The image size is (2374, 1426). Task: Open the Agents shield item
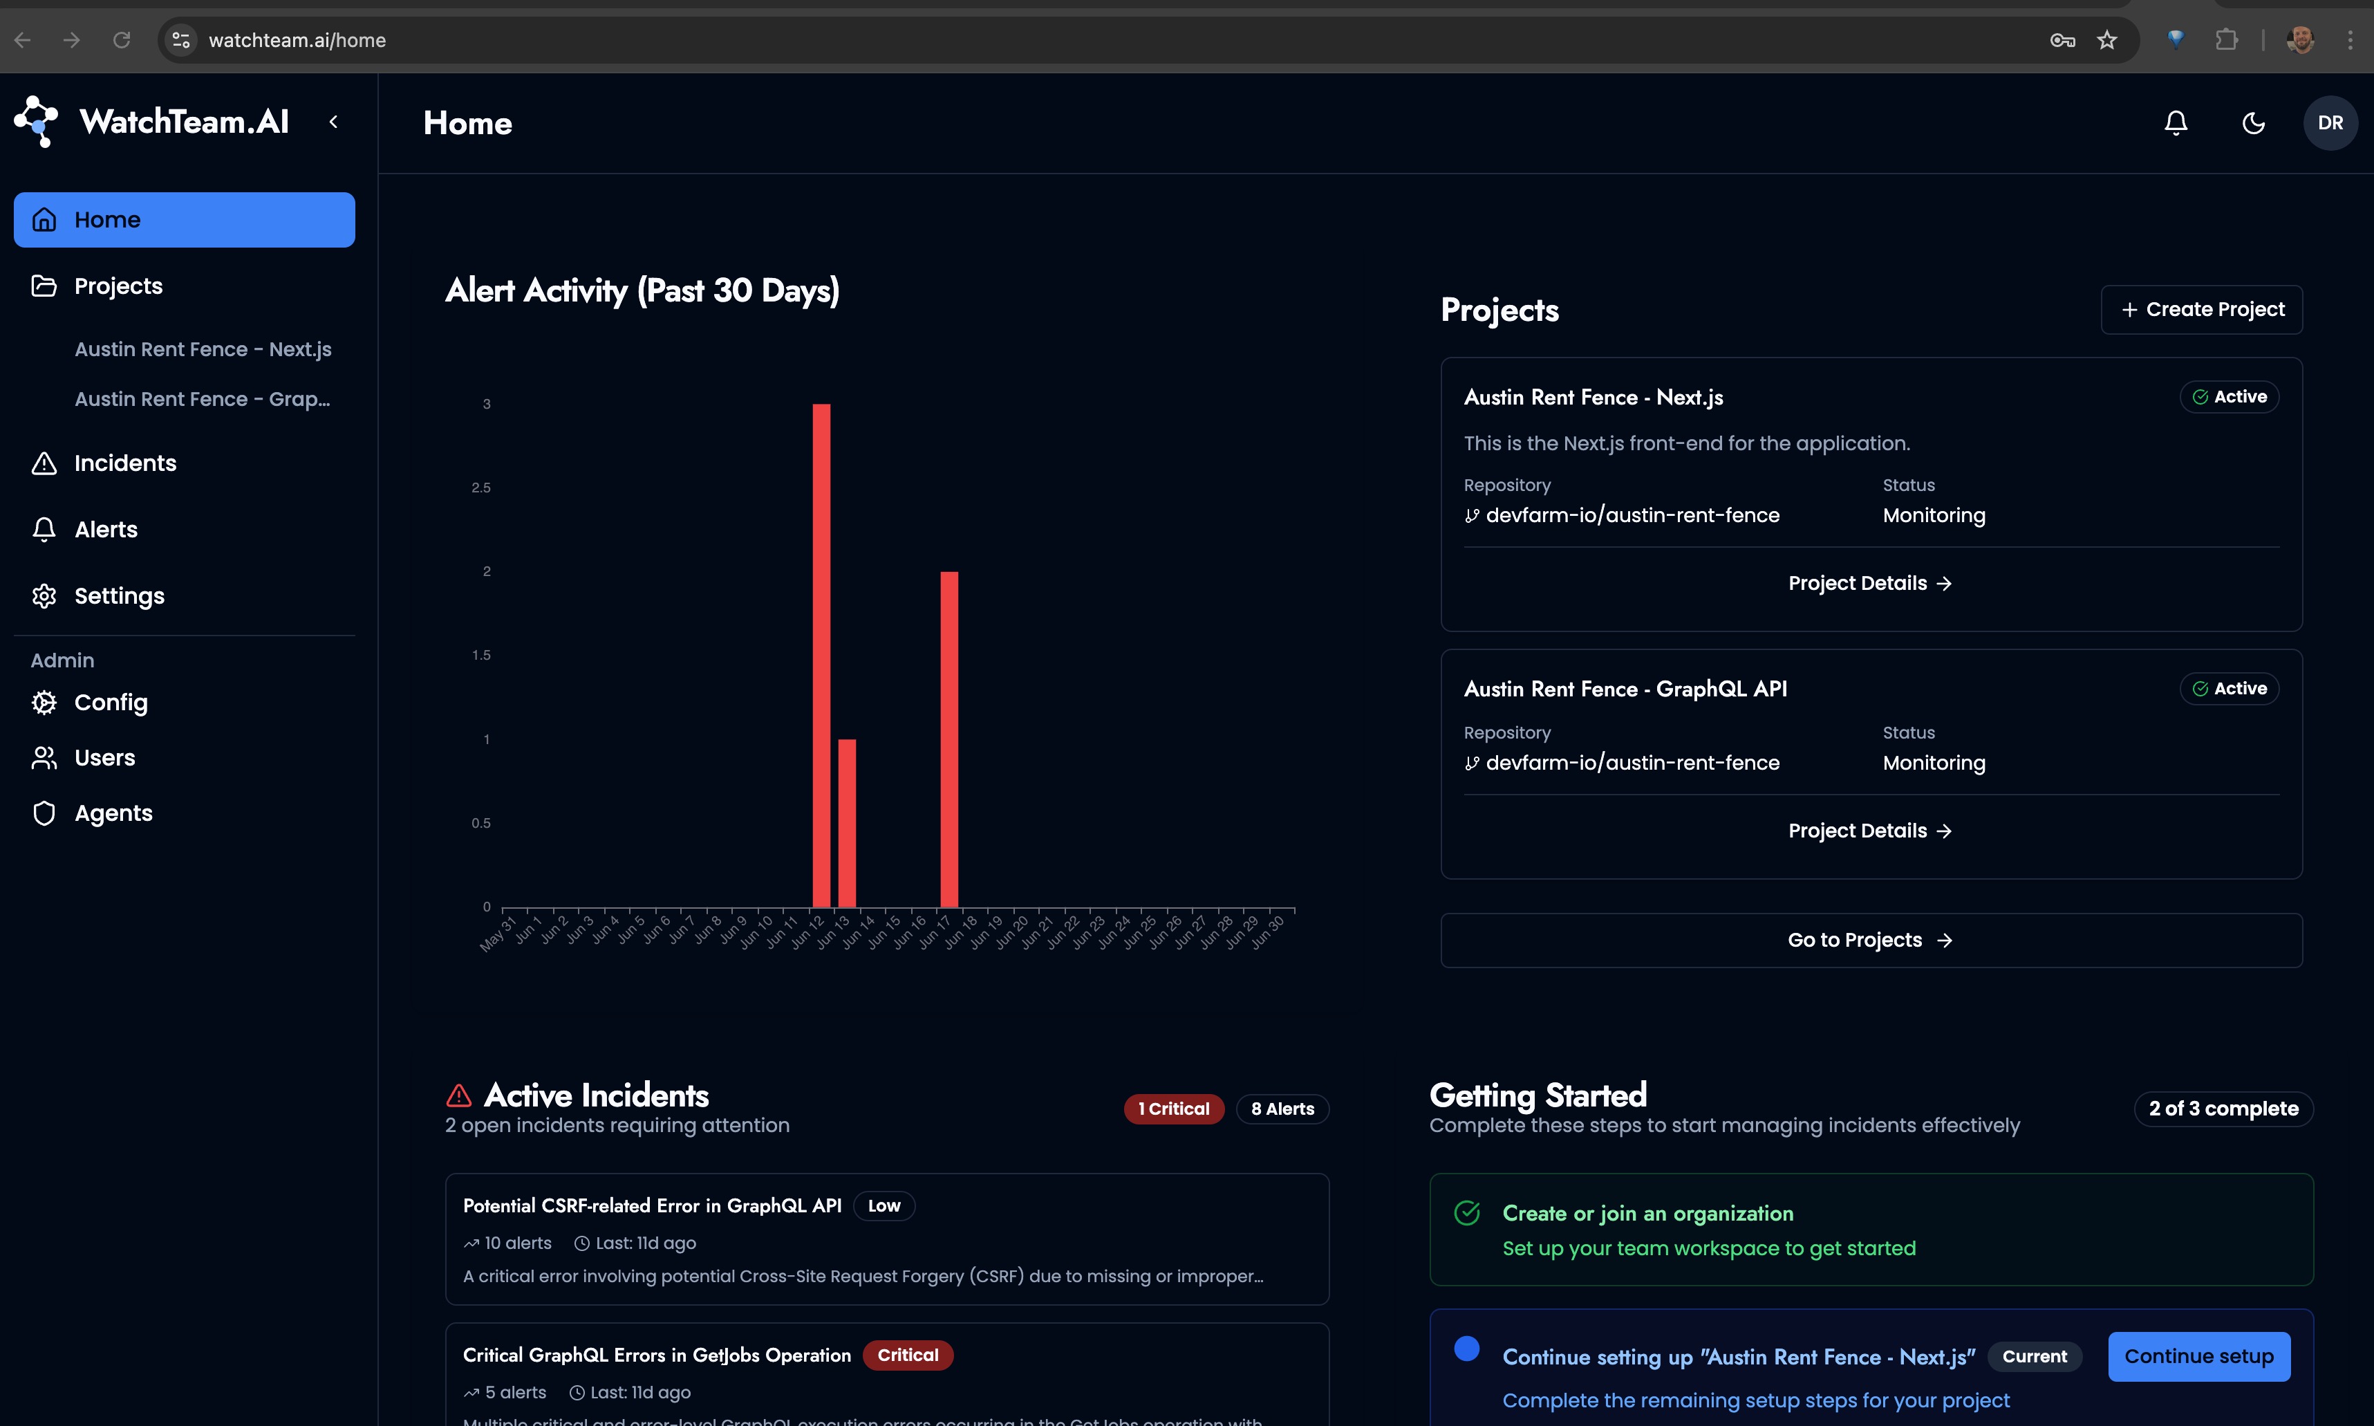tap(113, 813)
